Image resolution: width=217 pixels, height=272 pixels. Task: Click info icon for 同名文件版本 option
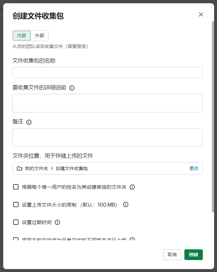132,240
